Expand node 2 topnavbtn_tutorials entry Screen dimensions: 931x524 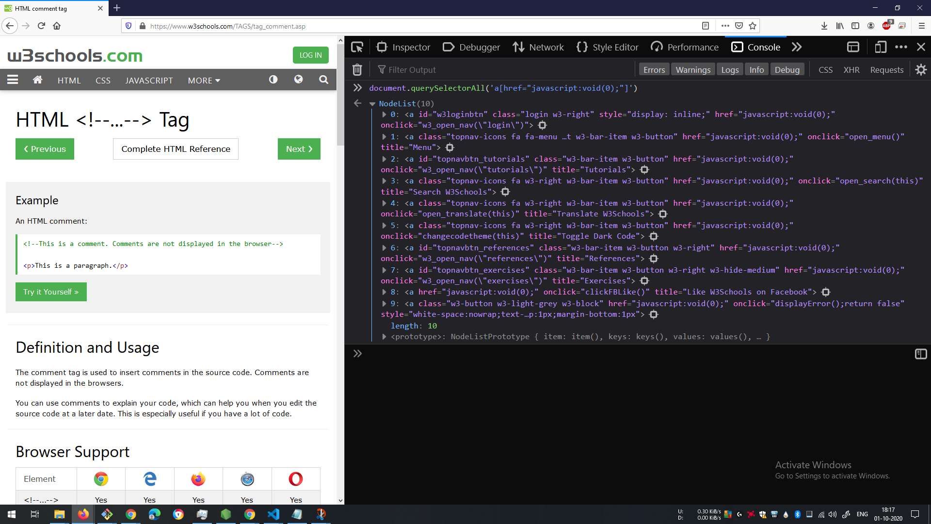tap(384, 159)
